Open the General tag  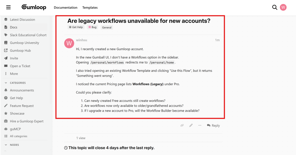point(107,27)
